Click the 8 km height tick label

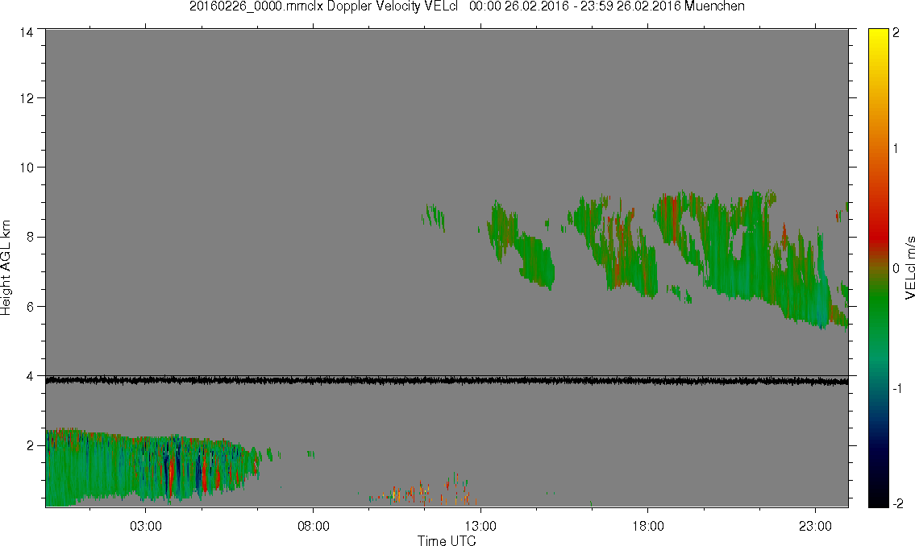click(x=29, y=237)
